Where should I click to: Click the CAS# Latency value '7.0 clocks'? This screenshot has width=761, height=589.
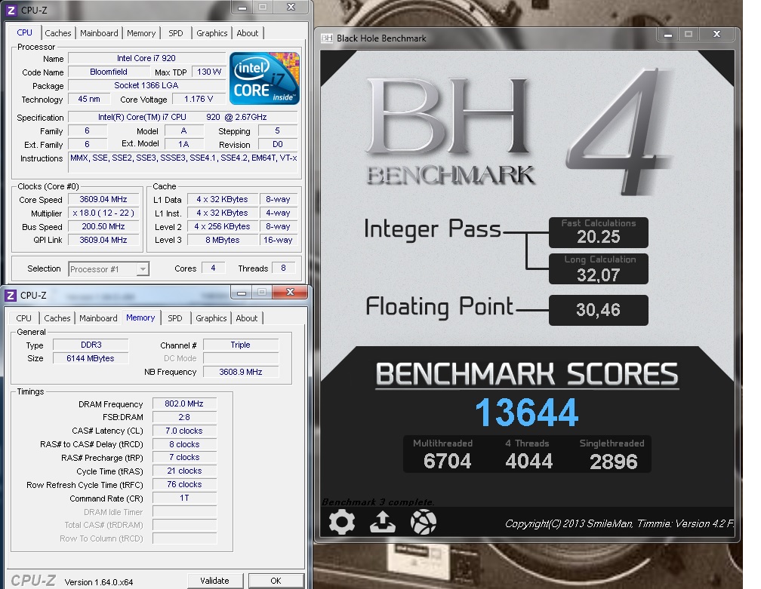pyautogui.click(x=184, y=431)
